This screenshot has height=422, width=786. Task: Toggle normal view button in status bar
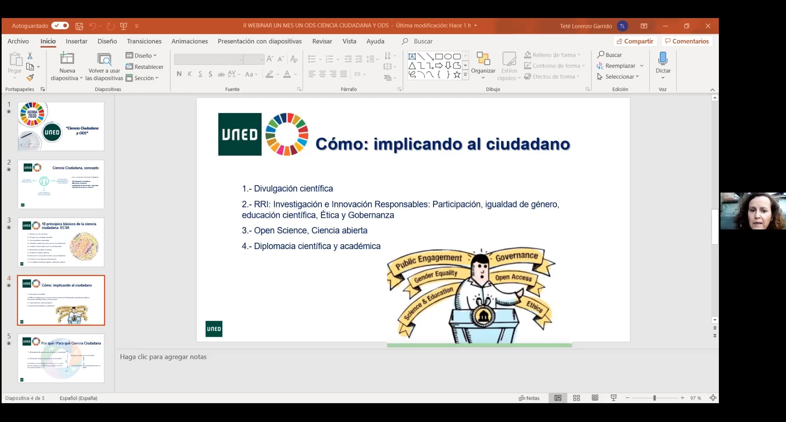tap(558, 398)
